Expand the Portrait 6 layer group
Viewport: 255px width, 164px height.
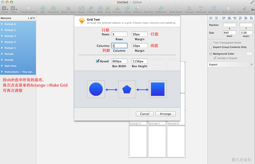click(x=2, y=24)
